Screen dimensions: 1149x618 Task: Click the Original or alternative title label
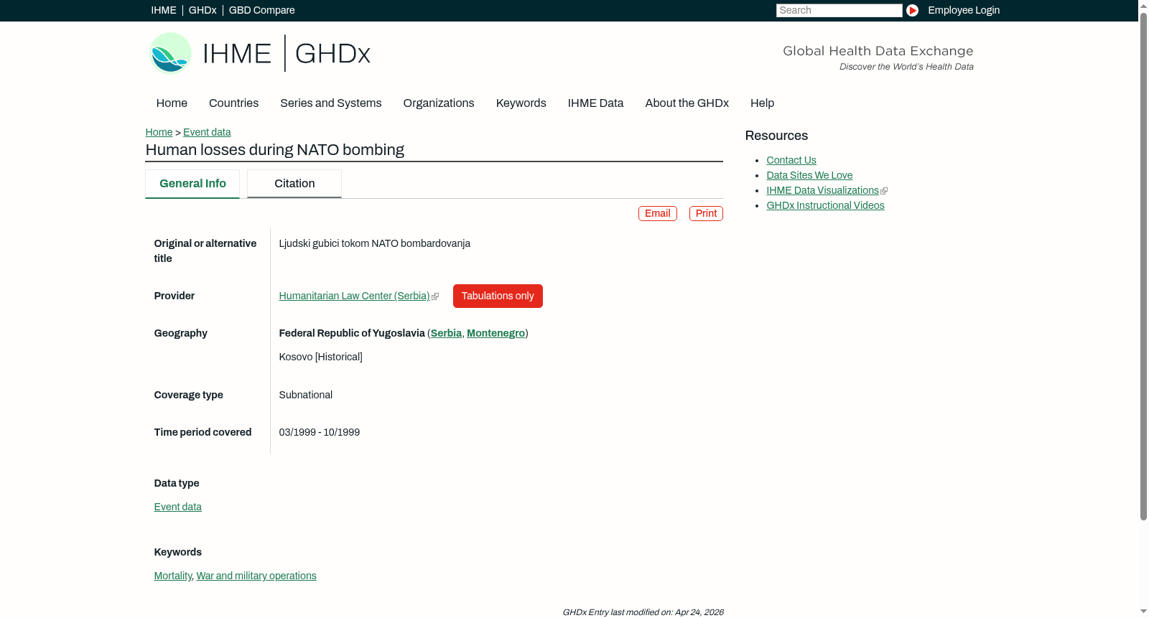coord(205,251)
